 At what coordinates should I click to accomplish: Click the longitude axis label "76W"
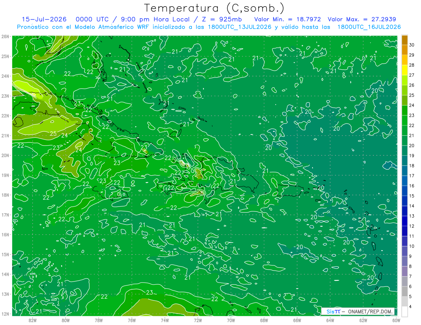point(132,320)
